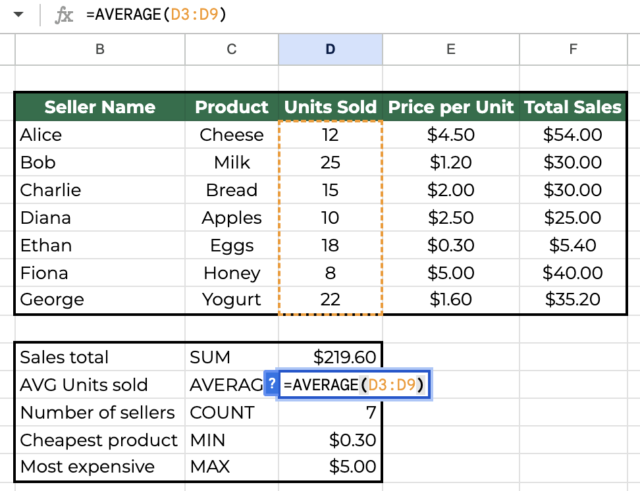Select column C header
Viewport: 640px width, 491px height.
tap(232, 49)
